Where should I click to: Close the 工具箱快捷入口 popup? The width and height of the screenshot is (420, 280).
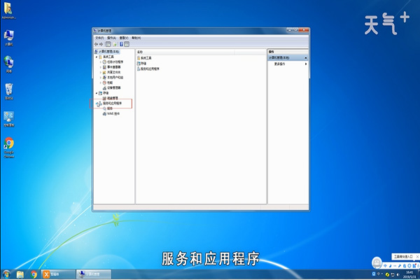417,257
